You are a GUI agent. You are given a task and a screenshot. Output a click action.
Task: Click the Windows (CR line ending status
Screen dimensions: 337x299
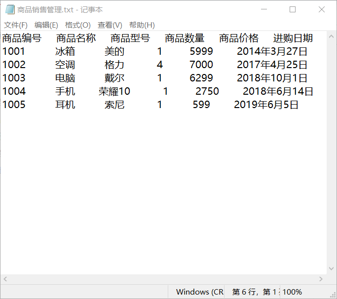tap(200, 292)
